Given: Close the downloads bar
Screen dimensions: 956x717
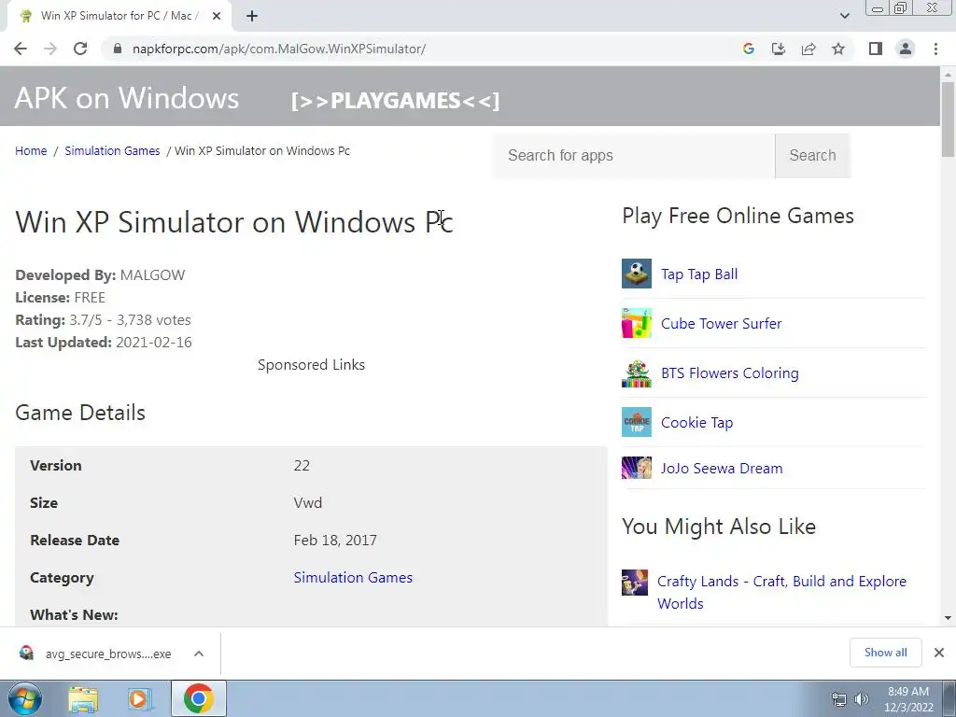Looking at the screenshot, I should (939, 653).
